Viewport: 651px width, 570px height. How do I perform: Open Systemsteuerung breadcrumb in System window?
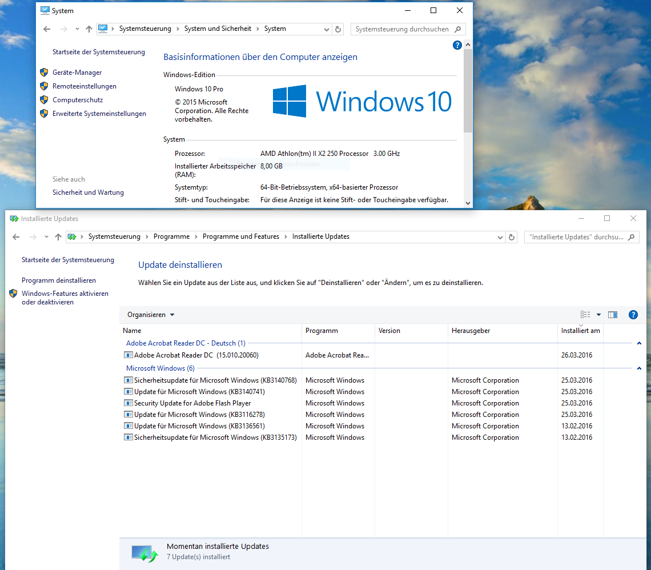145,29
